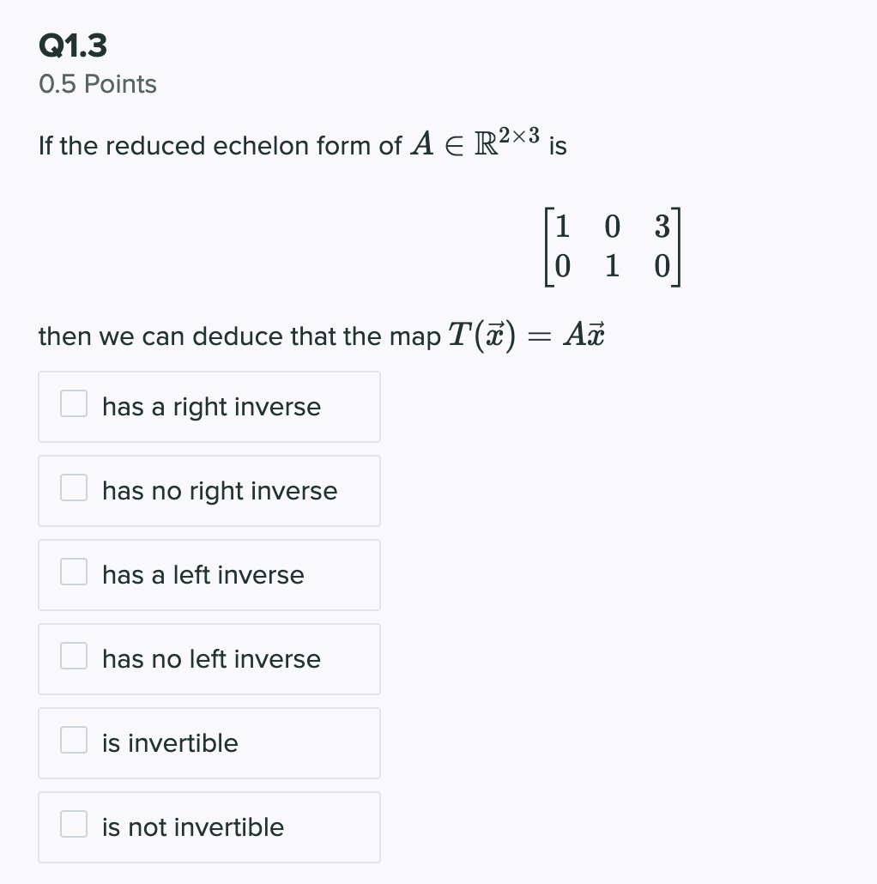
Task: Click the "0.5 Points" label
Action: [97, 84]
